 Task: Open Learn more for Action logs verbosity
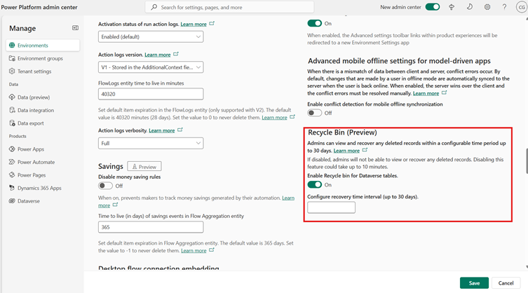(162, 130)
